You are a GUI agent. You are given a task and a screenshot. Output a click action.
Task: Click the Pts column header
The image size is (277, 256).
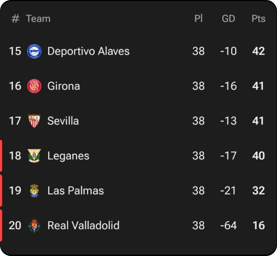coord(258,19)
